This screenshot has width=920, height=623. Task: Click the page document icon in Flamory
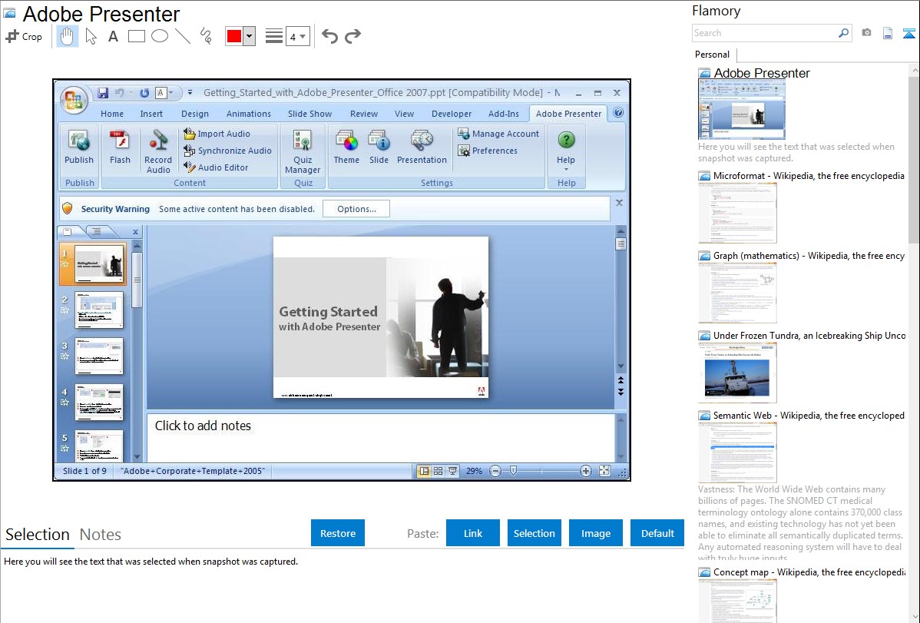(x=888, y=33)
